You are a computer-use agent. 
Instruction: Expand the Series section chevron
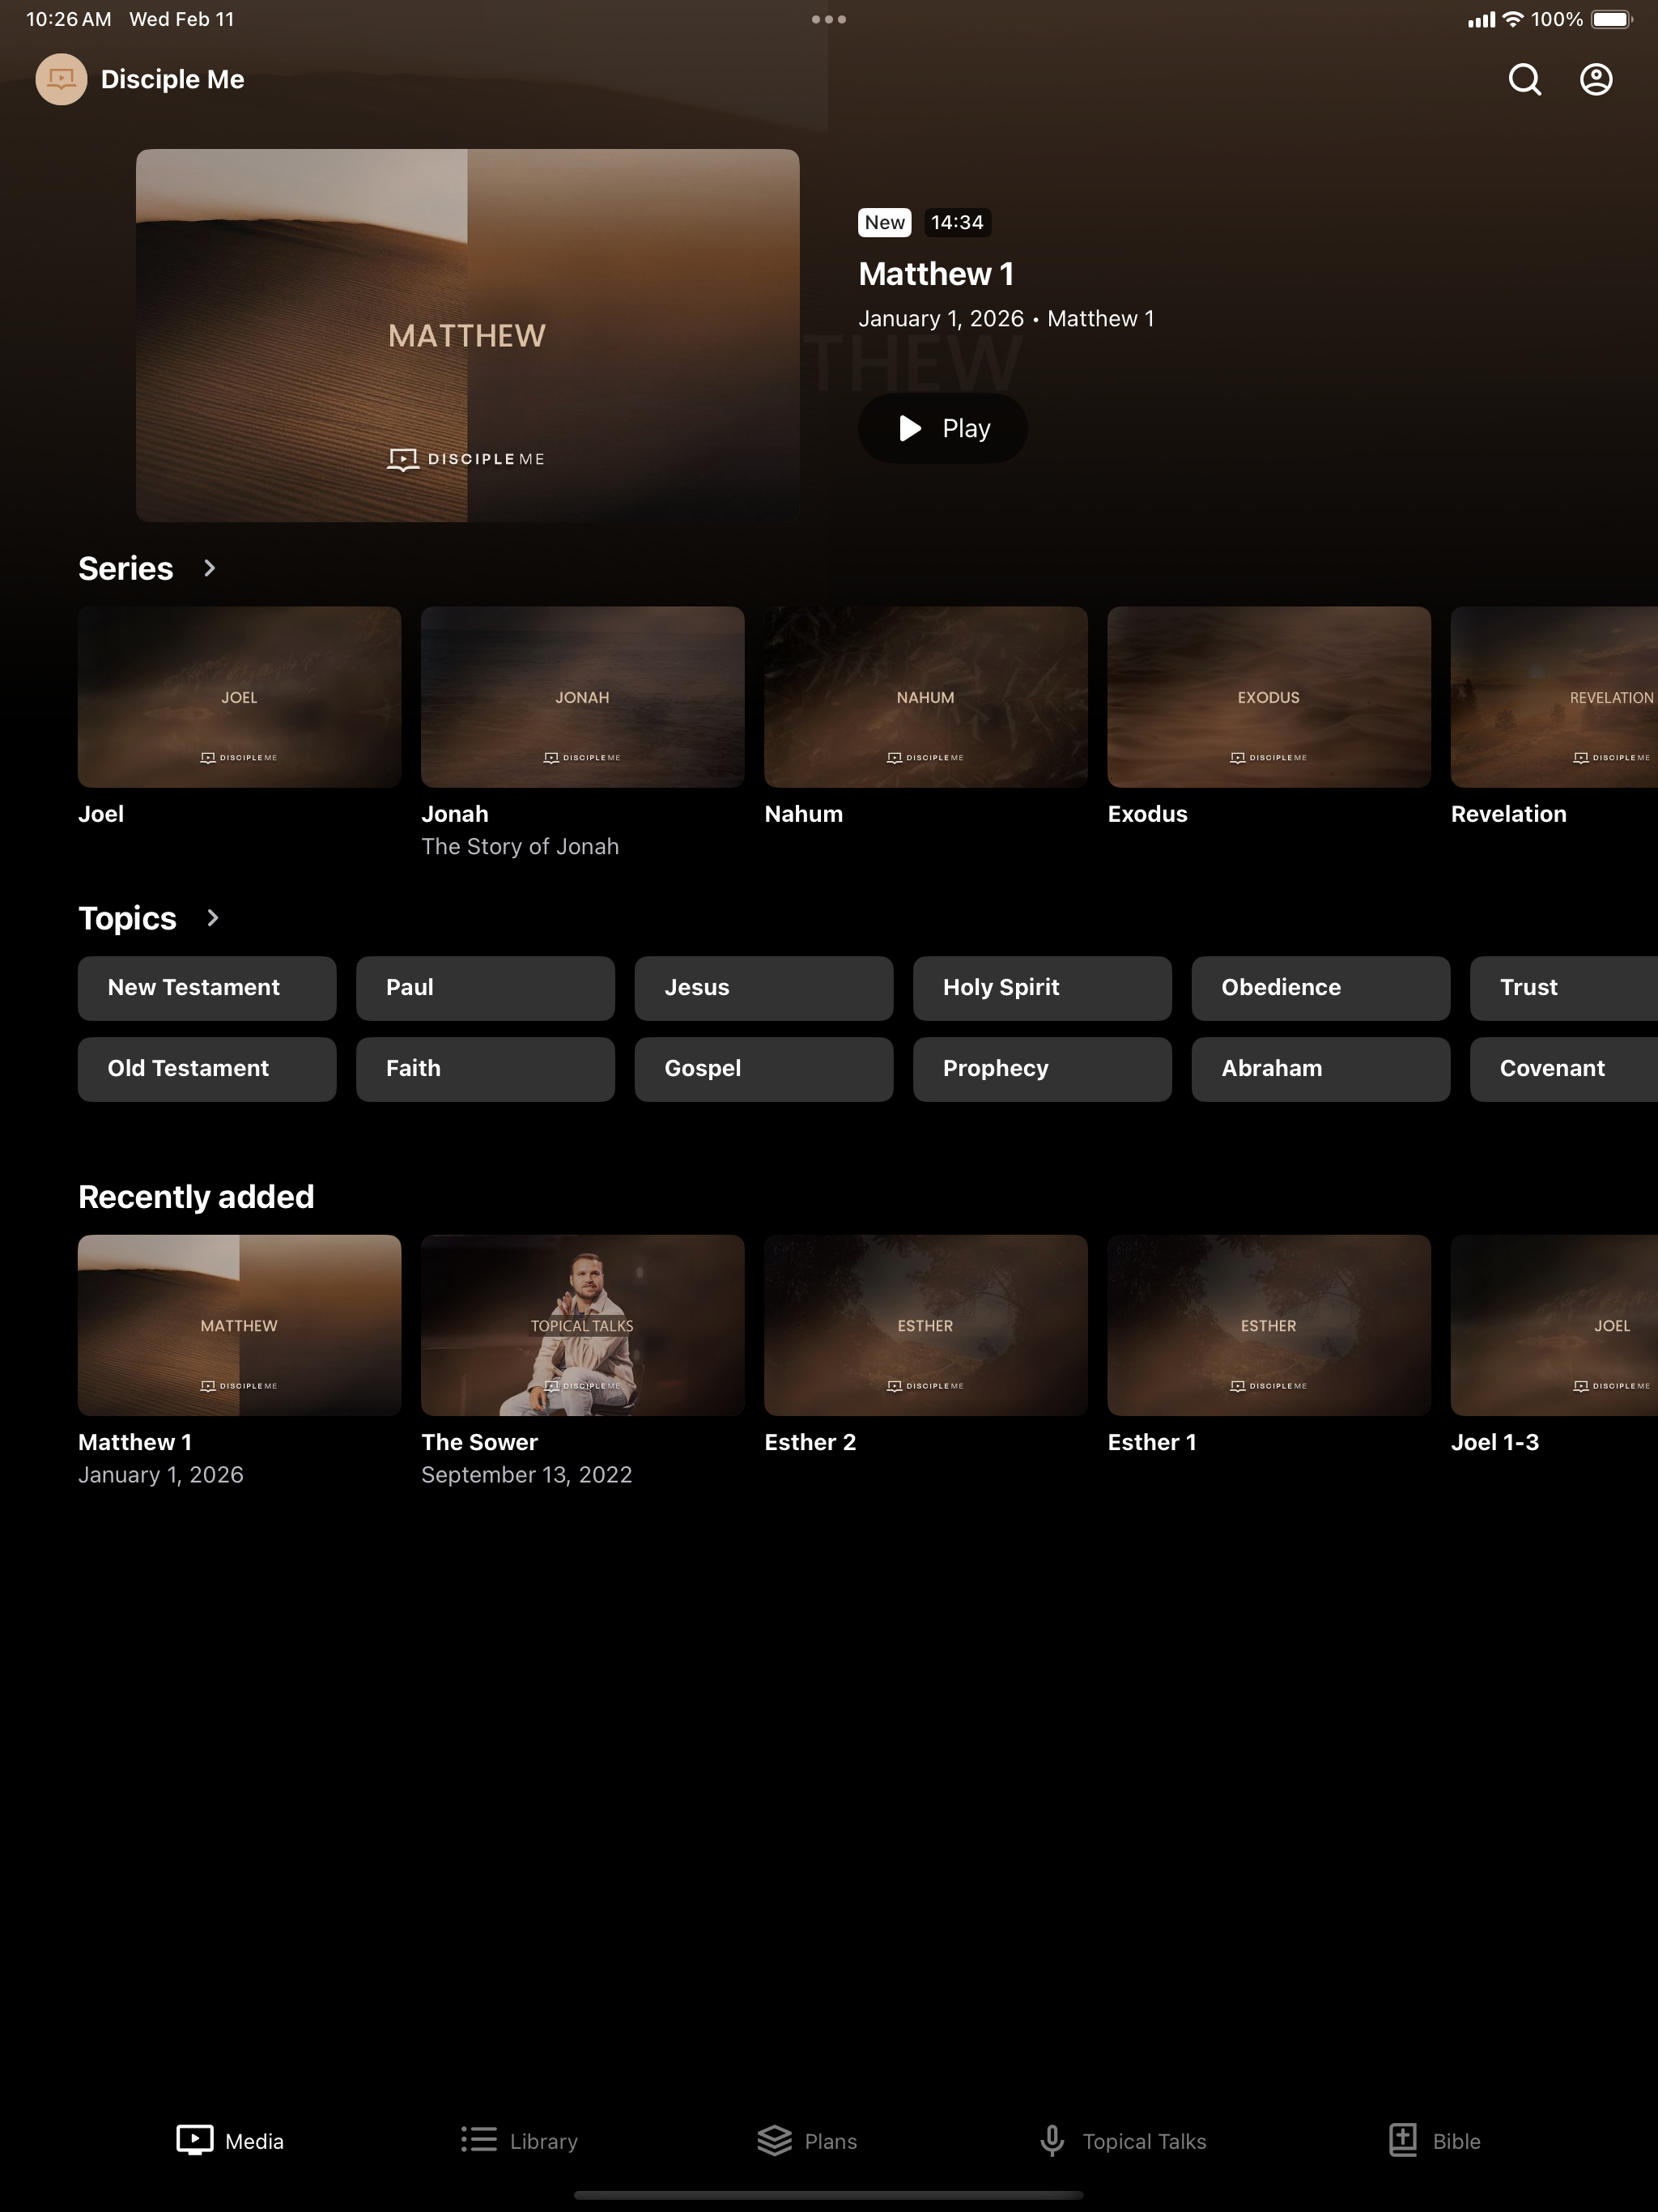pyautogui.click(x=209, y=568)
